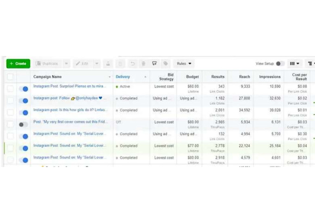
Task: Open the Rules dropdown
Action: coord(184,64)
